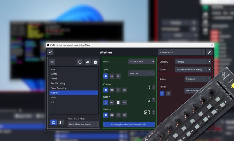This screenshot has width=234, height=141.
Task: Select the fixed (=) state in Channel row
Action: pos(106,90)
